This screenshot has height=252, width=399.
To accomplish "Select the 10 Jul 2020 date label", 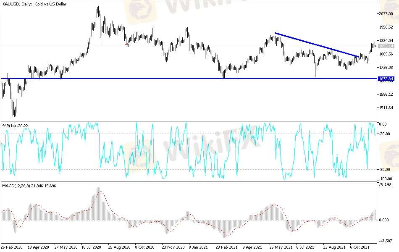I will click(91, 247).
